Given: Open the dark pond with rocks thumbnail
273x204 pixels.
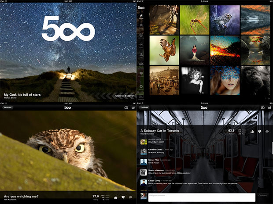Looking at the screenshot, I should [x=255, y=50].
